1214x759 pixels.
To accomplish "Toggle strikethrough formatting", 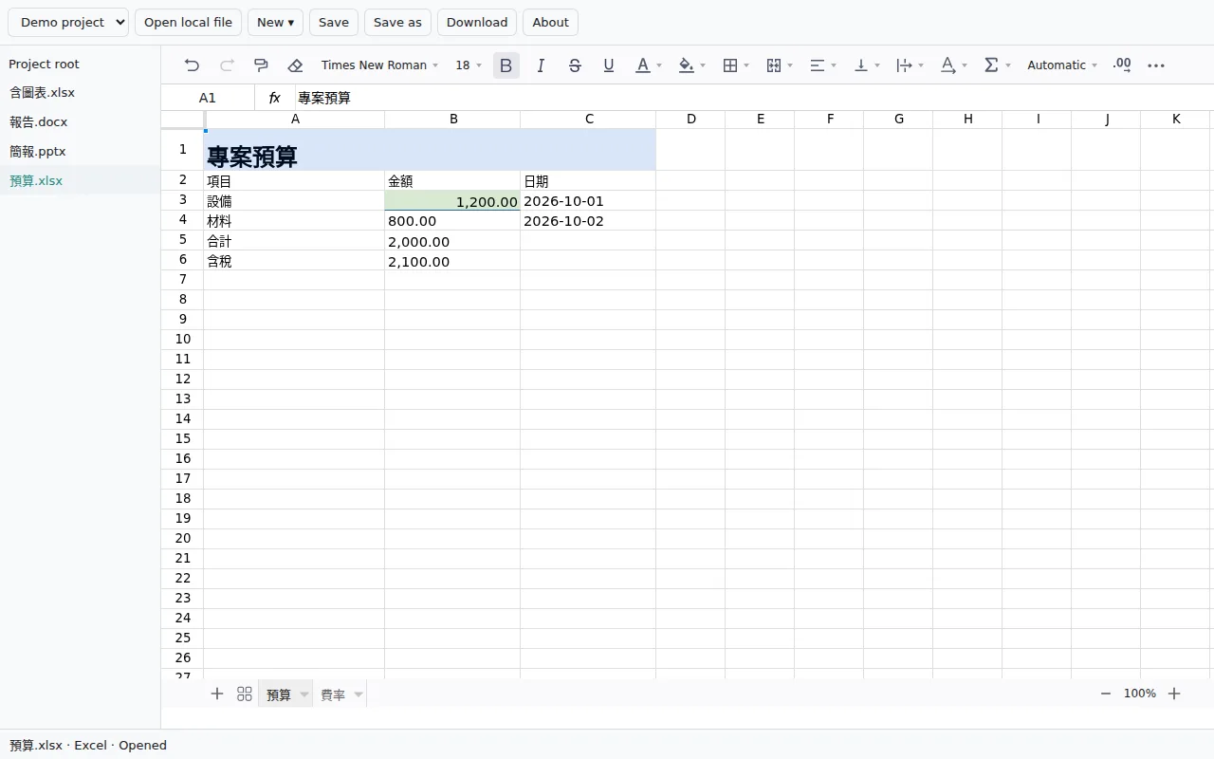I will click(x=575, y=65).
